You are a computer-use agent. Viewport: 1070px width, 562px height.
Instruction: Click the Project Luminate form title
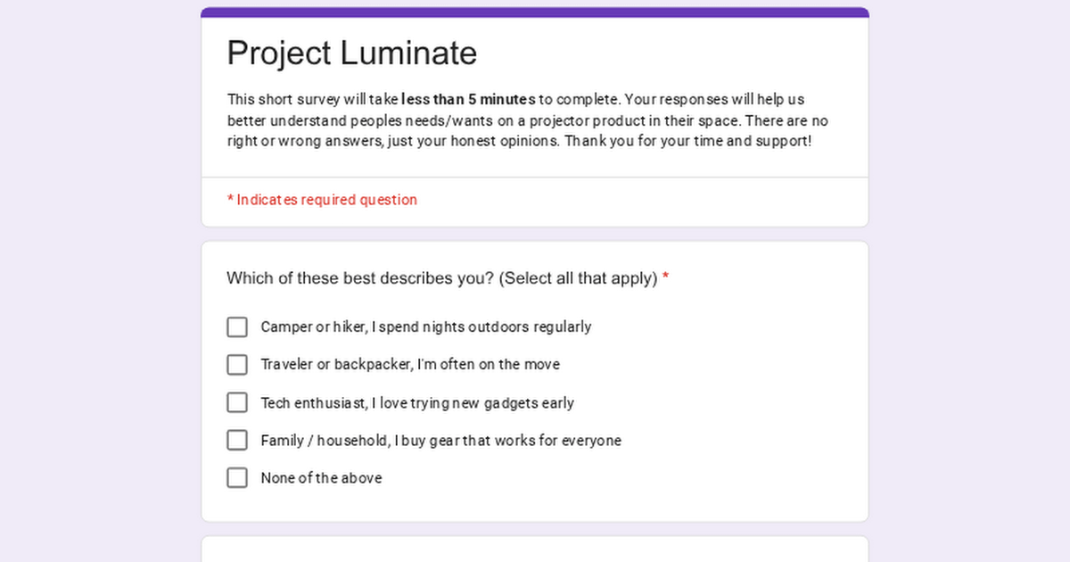click(352, 54)
